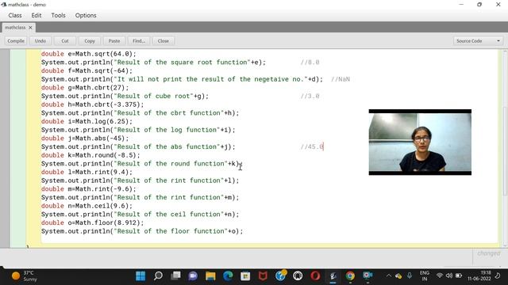Click the line 'double e=Math.sqrt(64.0);'
Image resolution: width=508 pixels, height=285 pixels.
point(89,54)
